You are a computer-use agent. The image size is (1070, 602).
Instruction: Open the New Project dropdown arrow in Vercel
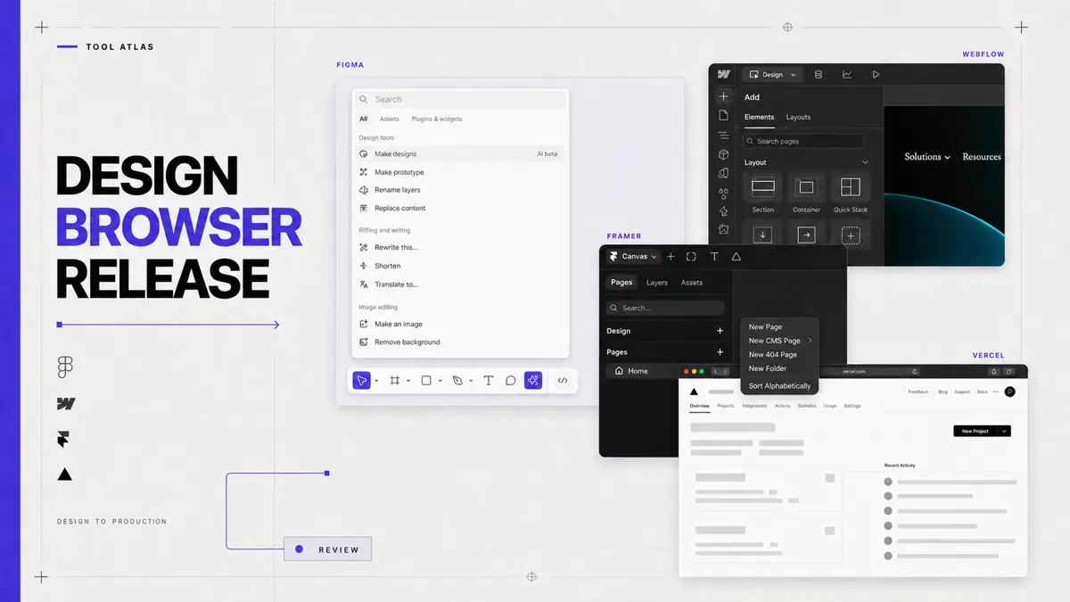tap(1005, 431)
